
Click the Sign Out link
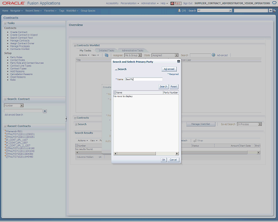188,3
